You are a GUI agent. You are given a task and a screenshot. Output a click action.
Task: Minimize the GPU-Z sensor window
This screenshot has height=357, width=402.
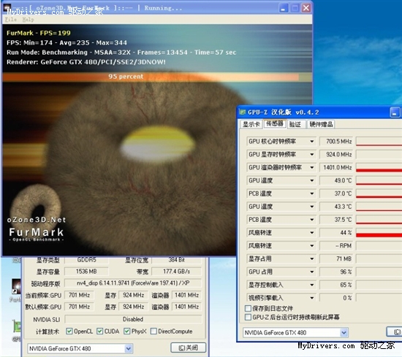click(395, 112)
